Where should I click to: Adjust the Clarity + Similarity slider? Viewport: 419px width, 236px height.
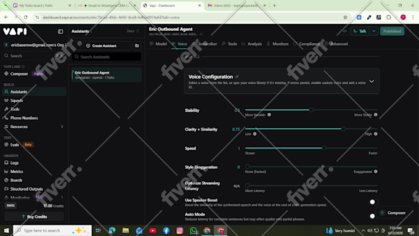tap(343, 129)
